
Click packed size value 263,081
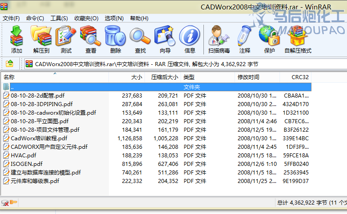(168, 104)
